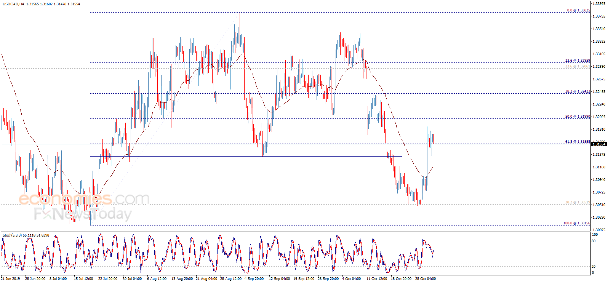
Task: Click the stochastic scale value 80
Action: 593,241
